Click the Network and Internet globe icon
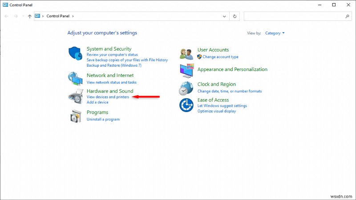This screenshot has height=200, width=356. tap(75, 79)
